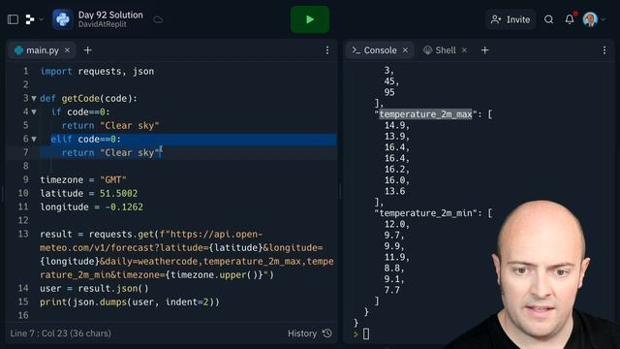Screen dimensions: 620x349
Task: Expand the dropdown next to tools icon
Action: 41,19
